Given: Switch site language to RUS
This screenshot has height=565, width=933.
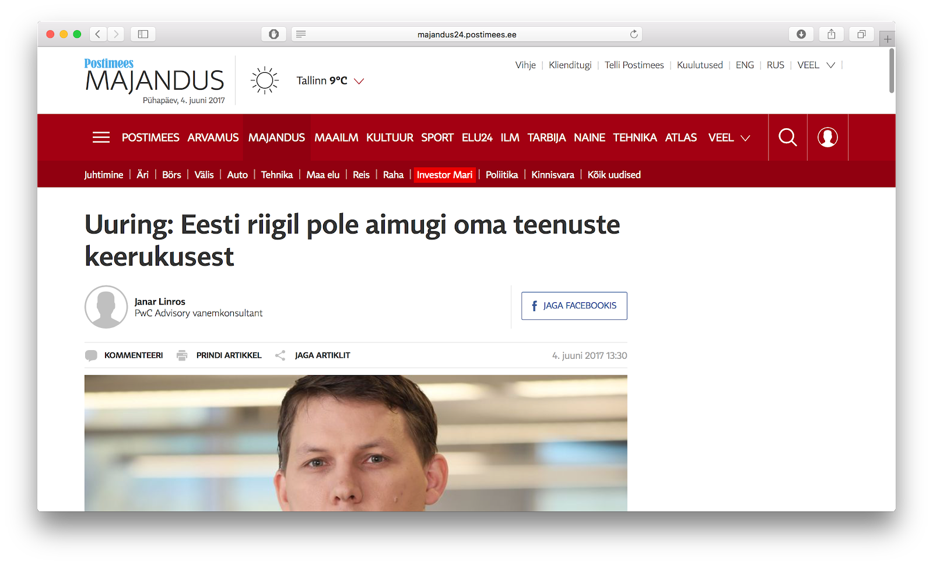Looking at the screenshot, I should click(776, 65).
